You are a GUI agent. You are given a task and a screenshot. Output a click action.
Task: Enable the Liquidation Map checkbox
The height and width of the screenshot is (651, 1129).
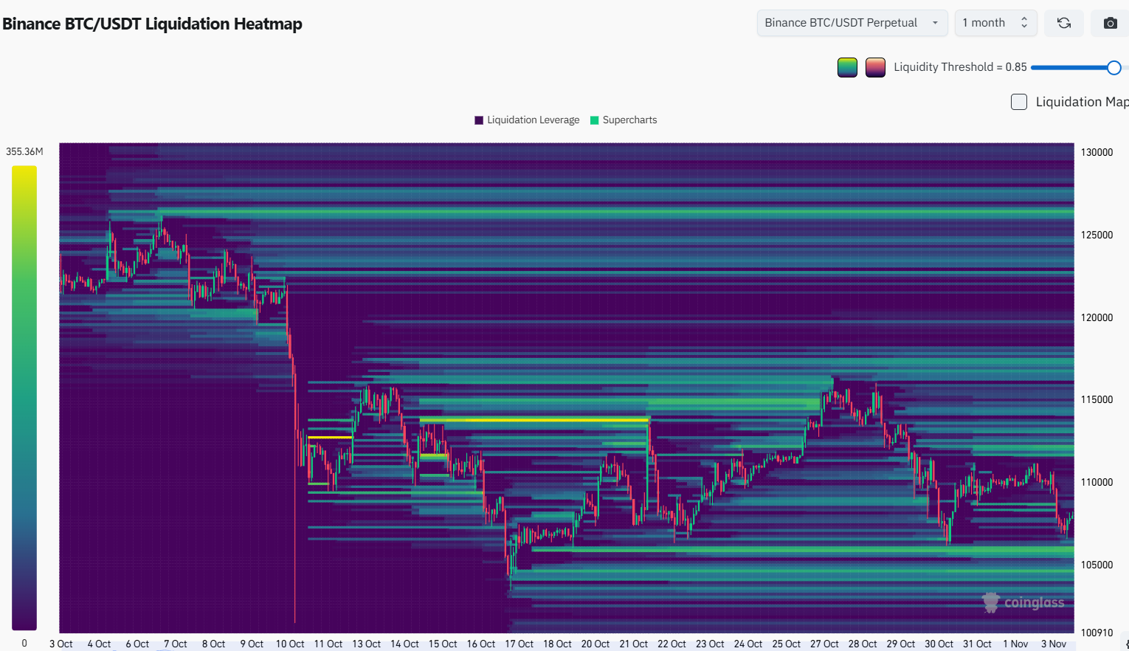point(1019,102)
